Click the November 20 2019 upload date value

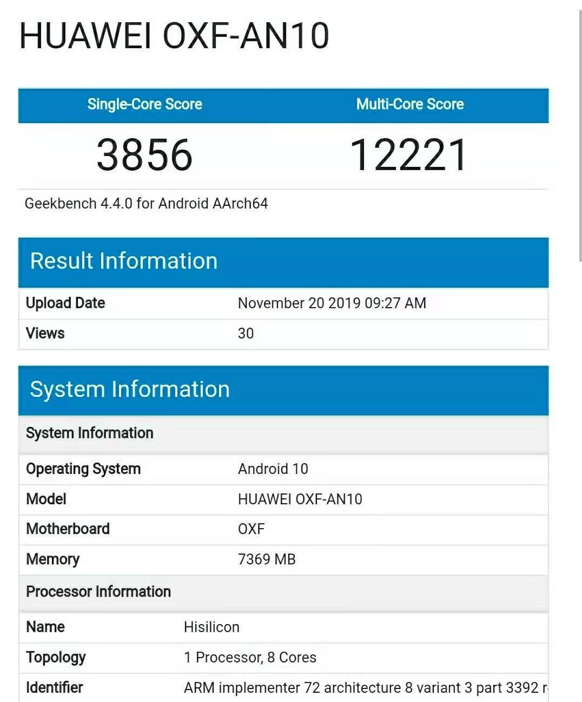[332, 303]
